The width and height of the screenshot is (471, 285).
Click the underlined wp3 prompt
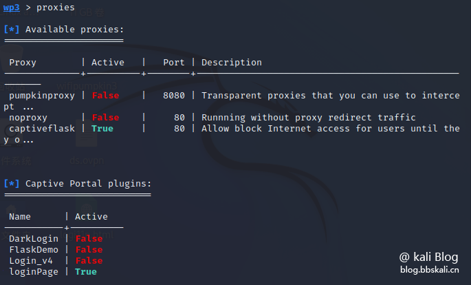12,8
